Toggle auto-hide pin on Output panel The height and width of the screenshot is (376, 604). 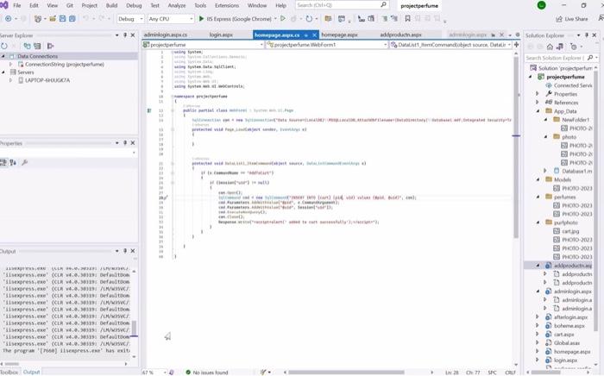pos(125,251)
